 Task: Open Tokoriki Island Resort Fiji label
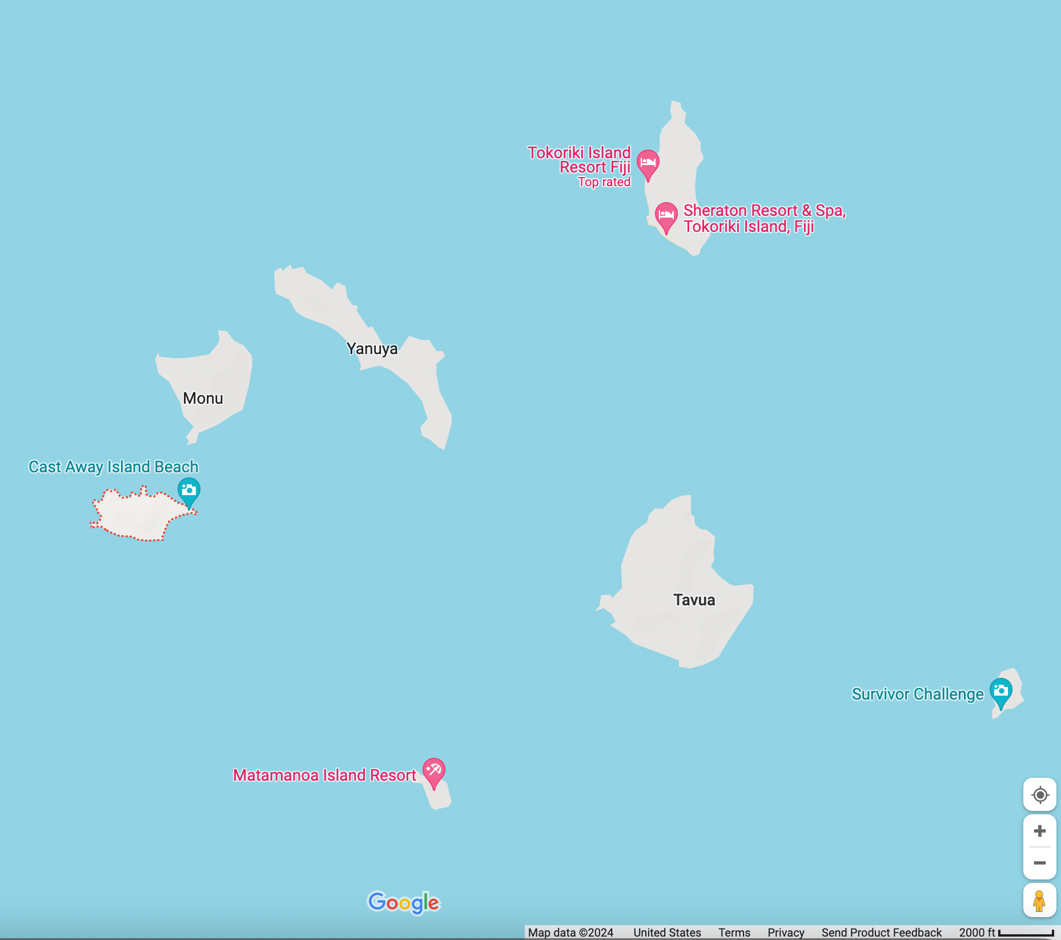pos(579,160)
